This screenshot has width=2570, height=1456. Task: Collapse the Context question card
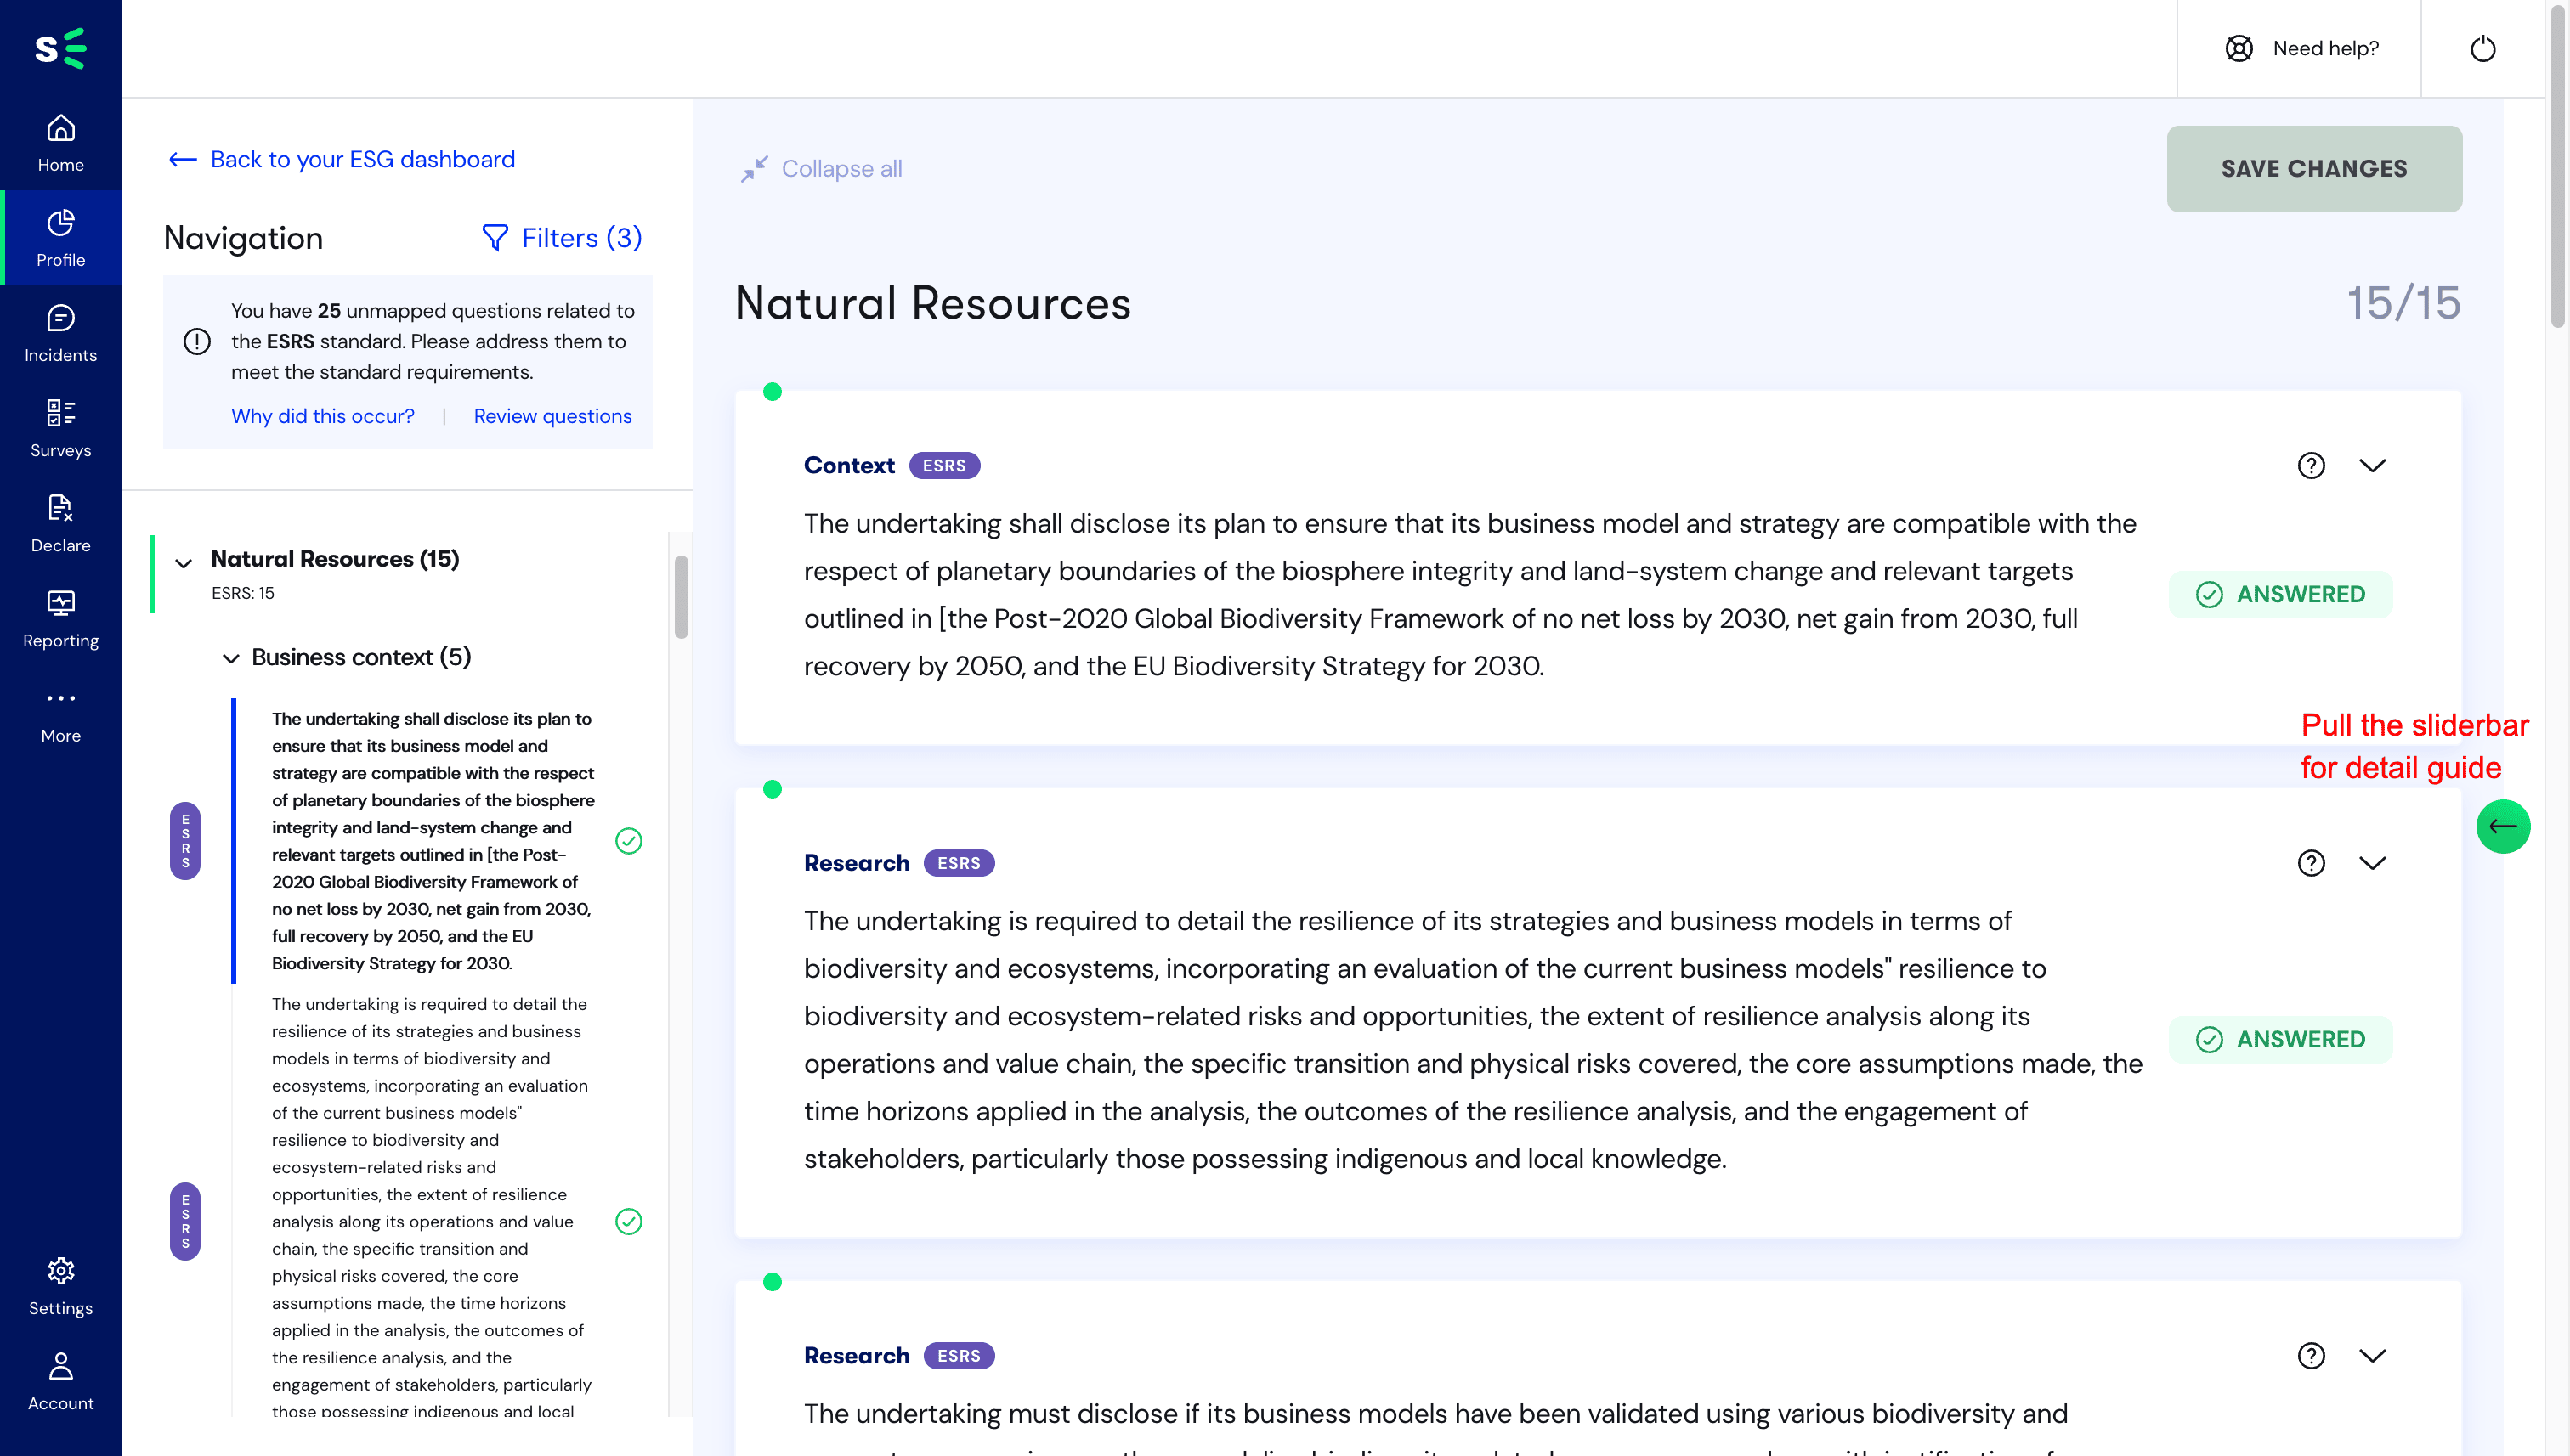2372,465
